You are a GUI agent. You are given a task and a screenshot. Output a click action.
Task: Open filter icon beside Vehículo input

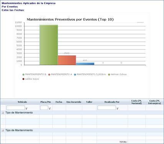click(x=27, y=108)
